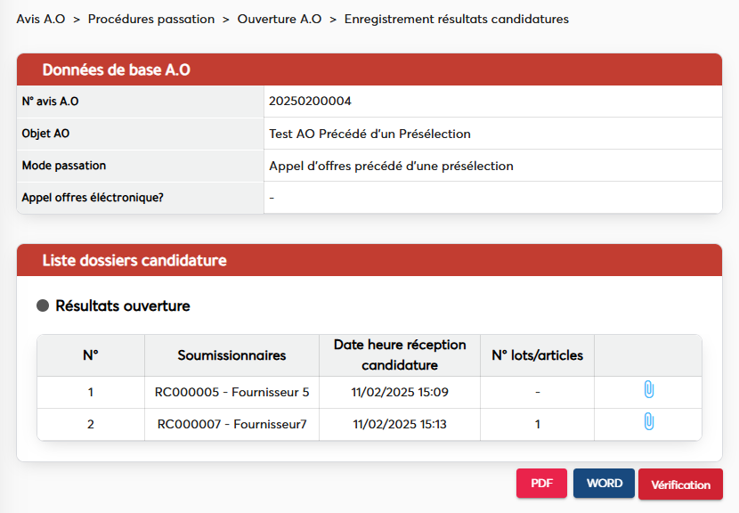Screen dimensions: 739x513
Task: Click the N° column header
Action: tap(91, 355)
